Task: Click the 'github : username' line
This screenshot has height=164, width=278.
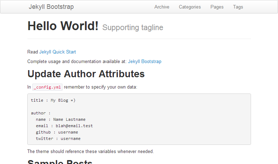Action: (x=57, y=132)
